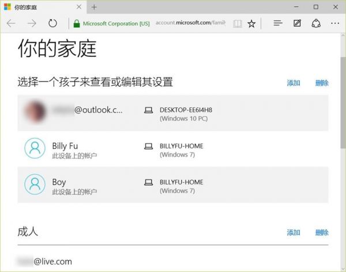Open reading view book icon

238,24
